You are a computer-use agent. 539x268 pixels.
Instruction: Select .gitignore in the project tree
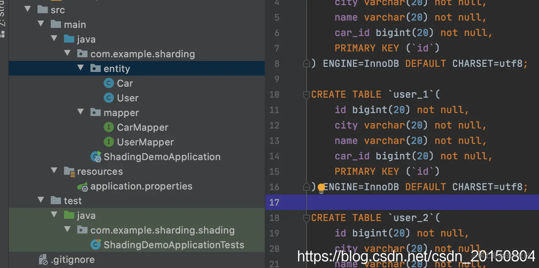pyautogui.click(x=73, y=260)
